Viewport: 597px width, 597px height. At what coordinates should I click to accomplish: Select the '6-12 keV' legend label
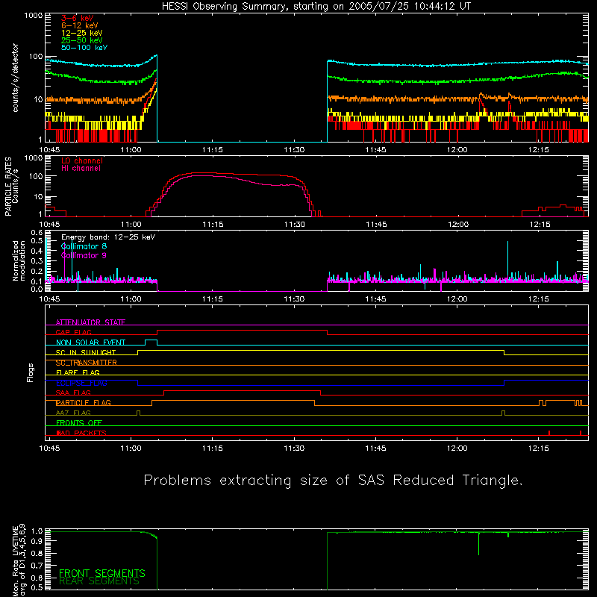[x=80, y=25]
